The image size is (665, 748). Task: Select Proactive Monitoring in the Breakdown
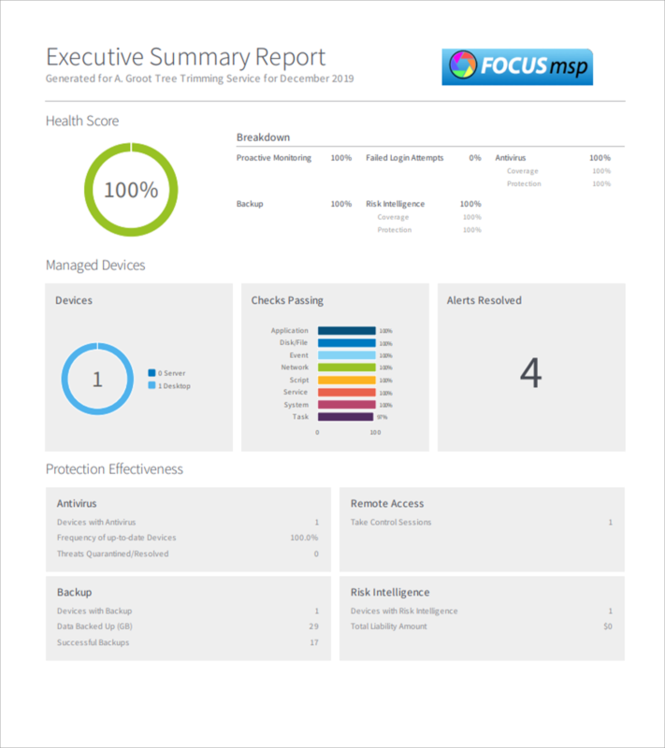274,158
